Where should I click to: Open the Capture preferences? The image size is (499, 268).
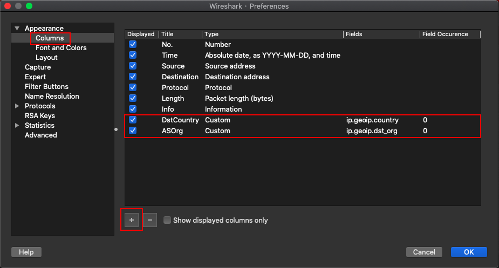tap(38, 67)
